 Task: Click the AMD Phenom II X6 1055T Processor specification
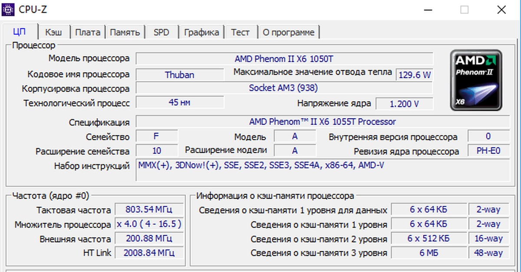click(x=323, y=122)
